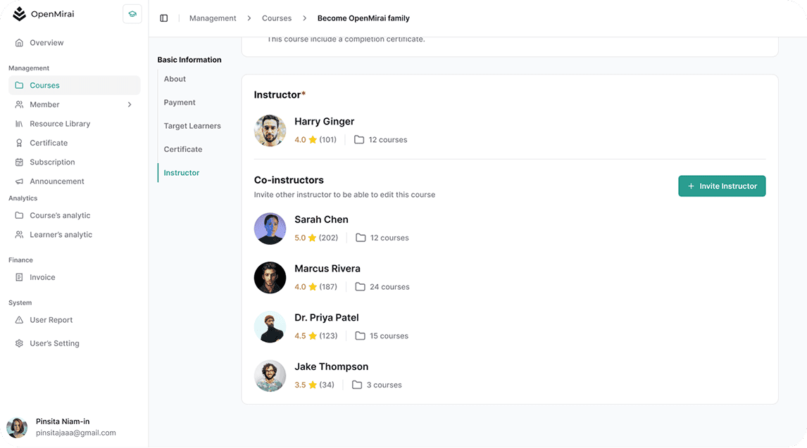Click the Invite Instructor button
The width and height of the screenshot is (807, 448).
[722, 186]
